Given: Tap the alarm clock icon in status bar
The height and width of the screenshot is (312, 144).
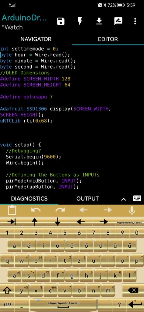Looking at the screenshot, I should coord(100,5).
